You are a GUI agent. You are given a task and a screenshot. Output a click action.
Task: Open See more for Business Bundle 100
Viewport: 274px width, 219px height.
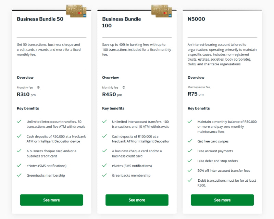(137, 200)
